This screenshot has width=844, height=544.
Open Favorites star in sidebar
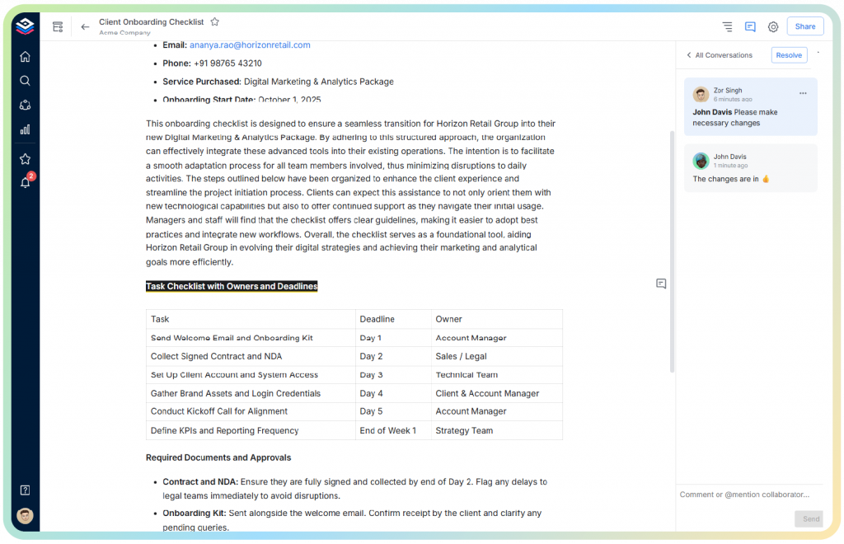coord(25,159)
